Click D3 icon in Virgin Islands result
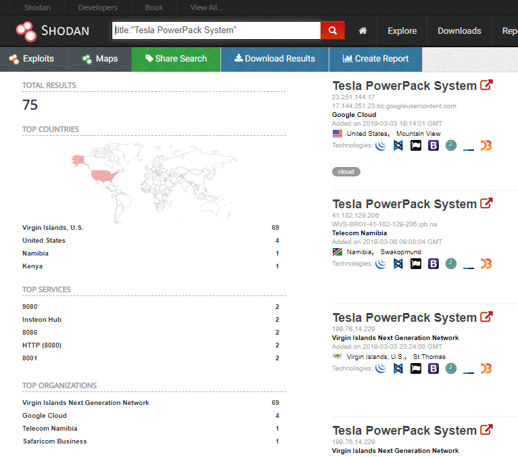Screen dimensions: 518x457 486,368
